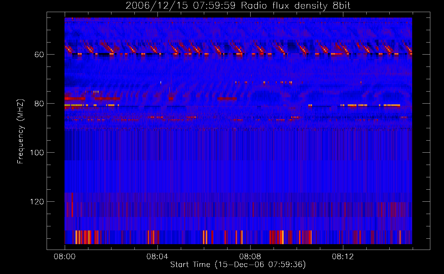Click the 120 frequency tick label
Viewport: 444px width, 274px height.
(x=37, y=202)
